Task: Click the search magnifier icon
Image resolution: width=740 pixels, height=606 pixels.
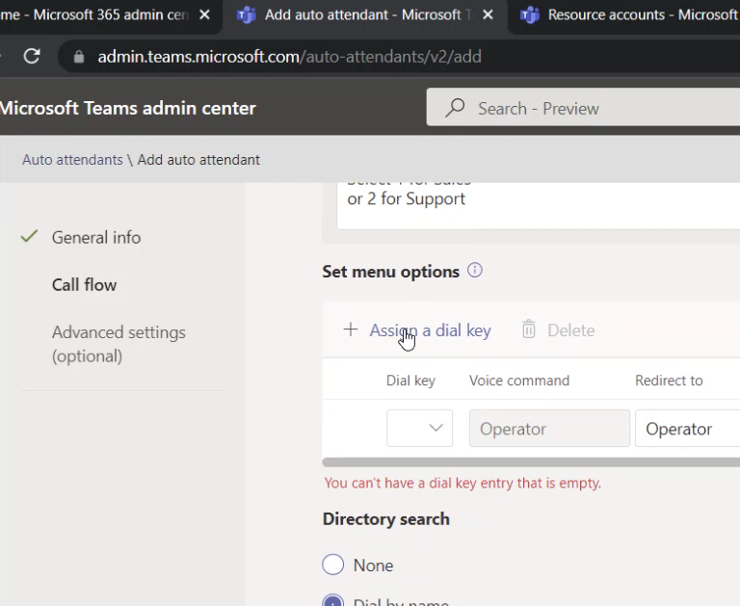Action: [455, 109]
